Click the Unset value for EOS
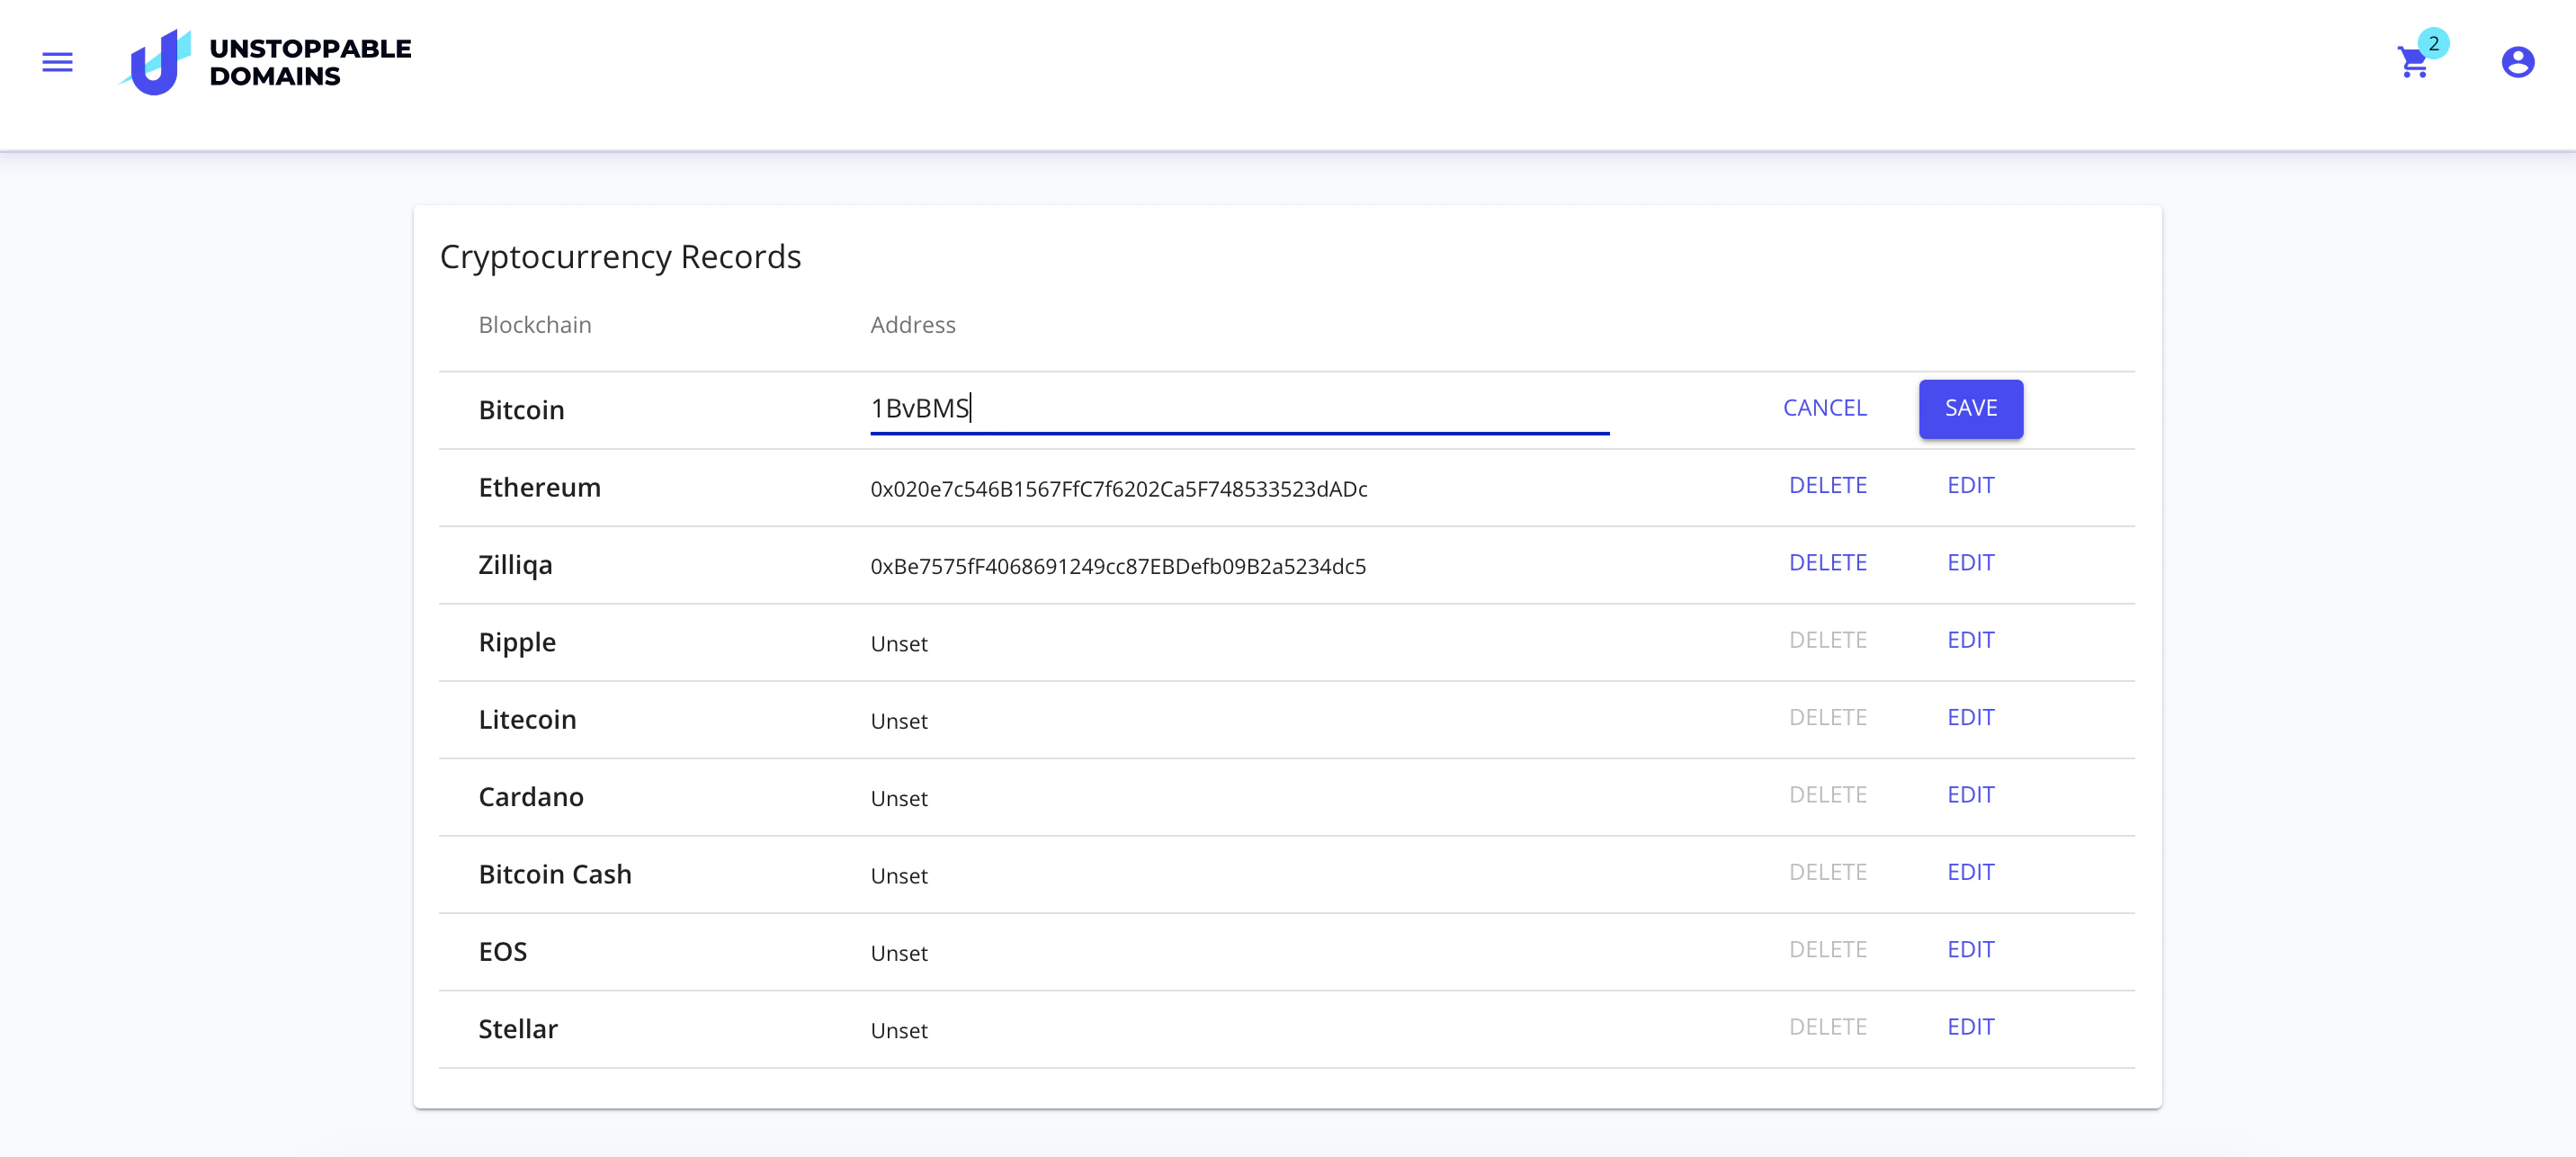This screenshot has width=2576, height=1157. click(898, 953)
